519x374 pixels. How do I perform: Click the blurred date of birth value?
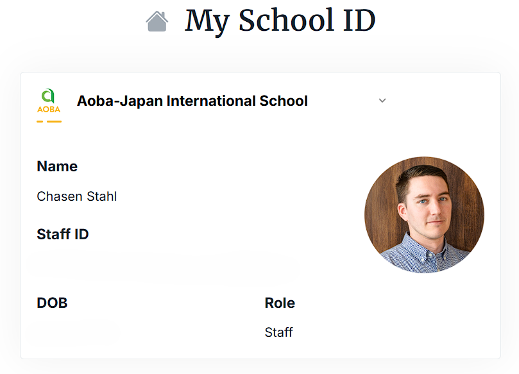[77, 332]
